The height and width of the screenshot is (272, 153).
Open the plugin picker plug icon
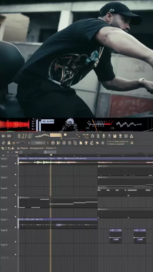[x=86, y=143]
